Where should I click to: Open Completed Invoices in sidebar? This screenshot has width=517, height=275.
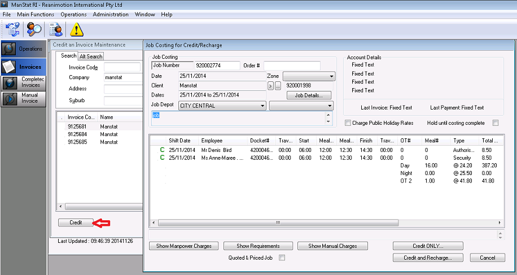pos(23,82)
